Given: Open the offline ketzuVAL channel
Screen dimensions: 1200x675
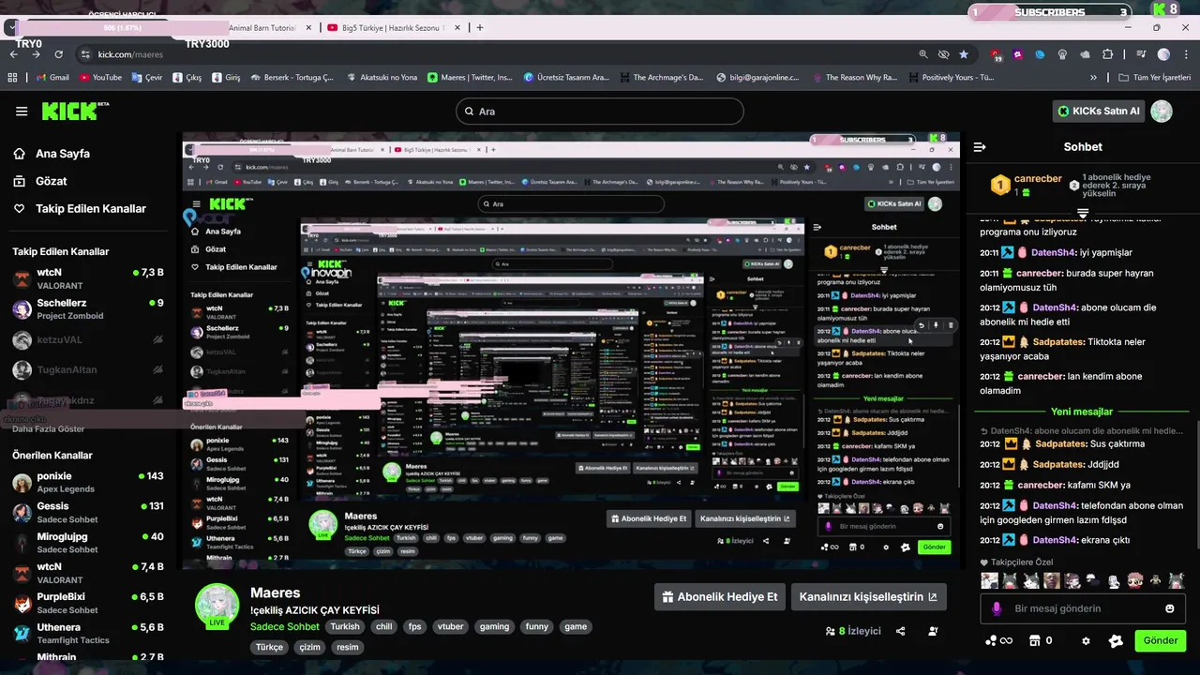Looking at the screenshot, I should pos(88,339).
